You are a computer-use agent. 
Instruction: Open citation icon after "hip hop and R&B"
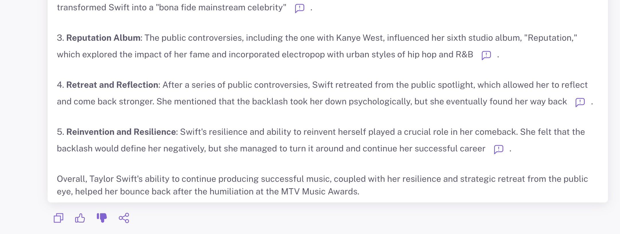point(486,55)
